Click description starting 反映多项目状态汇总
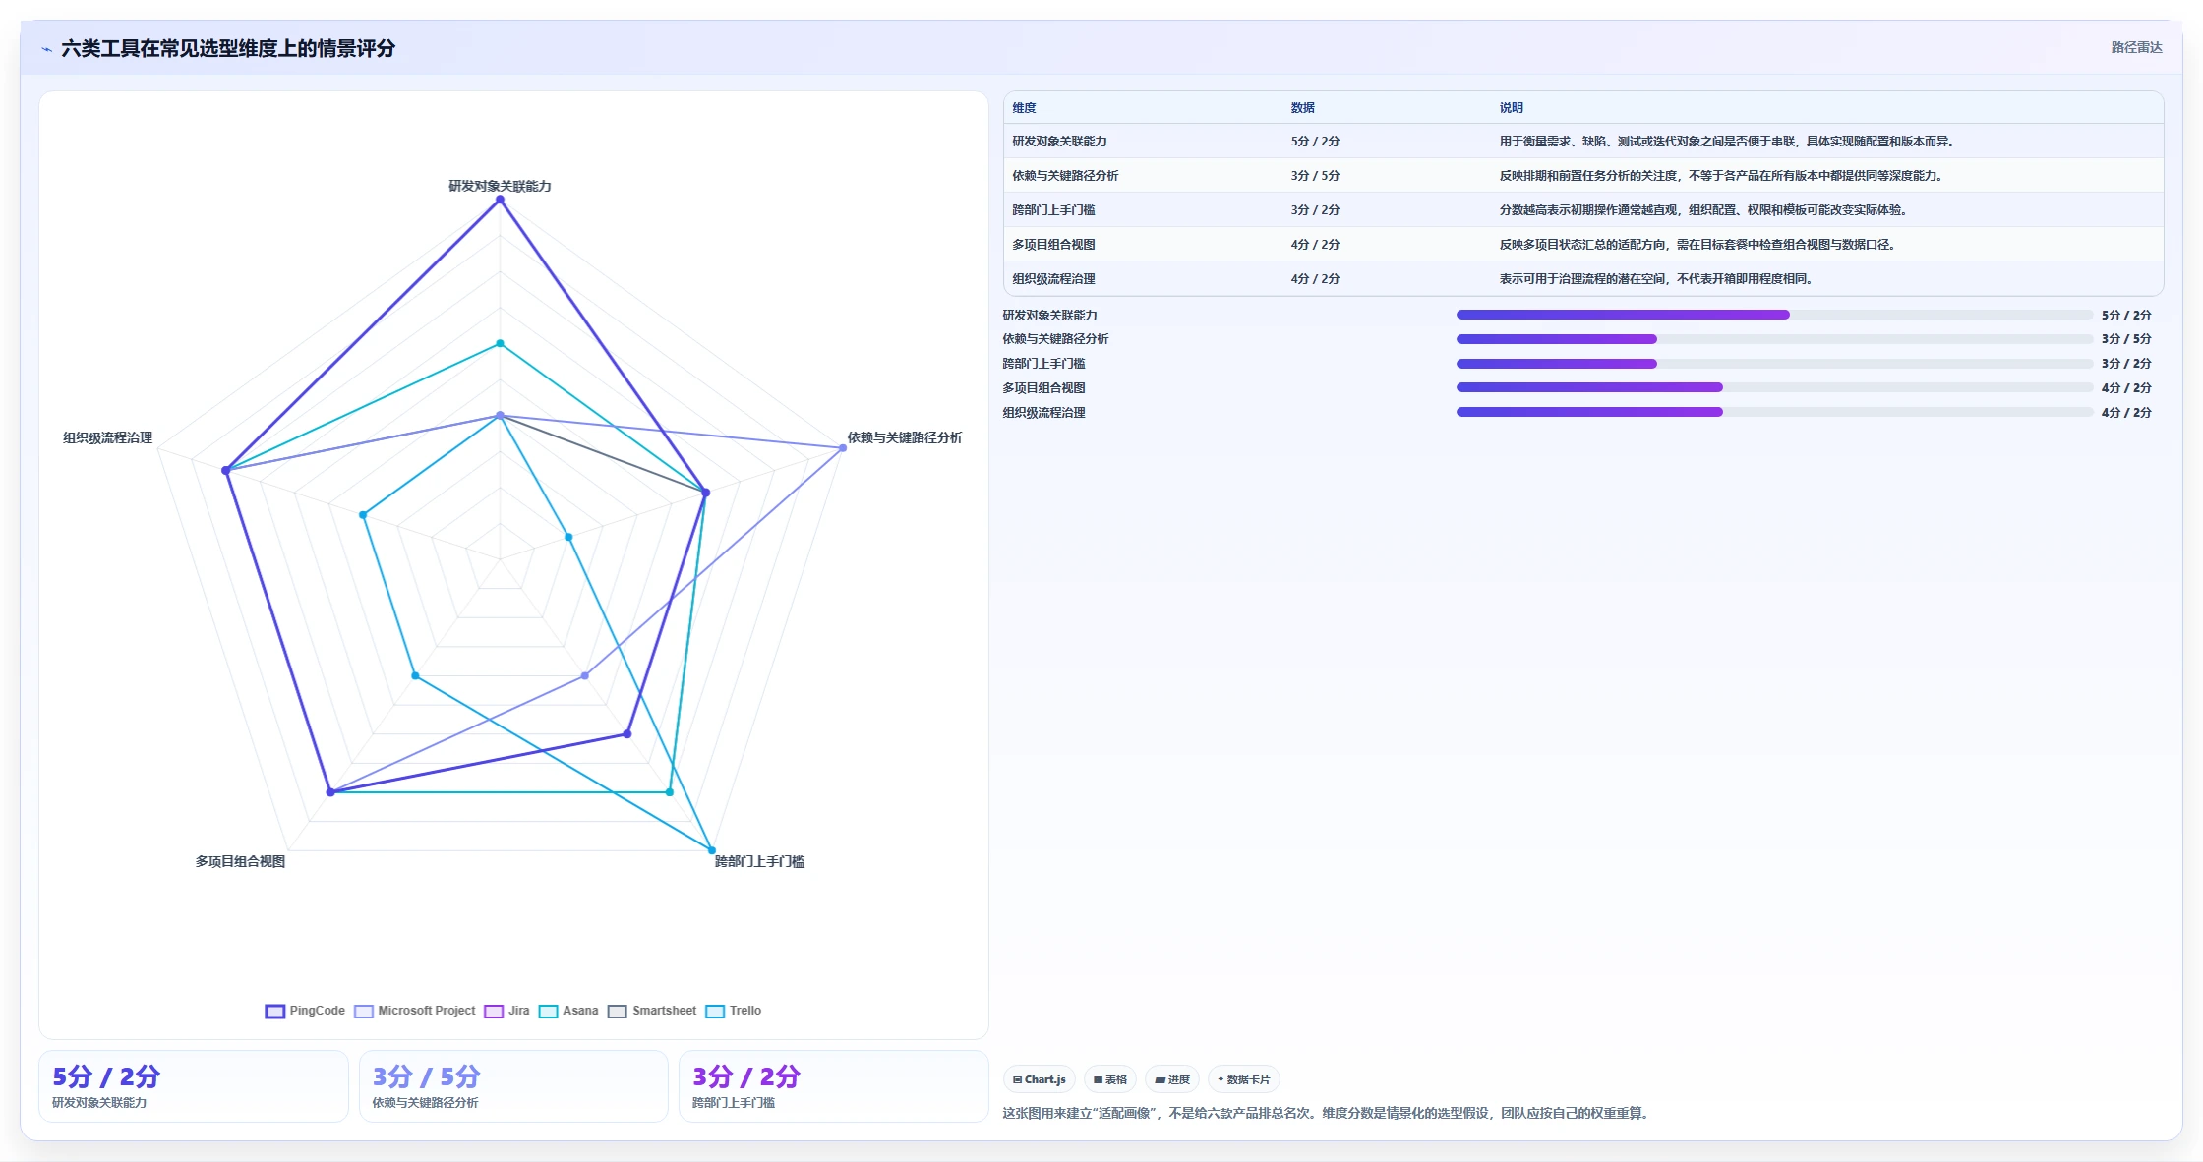The width and height of the screenshot is (2203, 1162). [1698, 245]
